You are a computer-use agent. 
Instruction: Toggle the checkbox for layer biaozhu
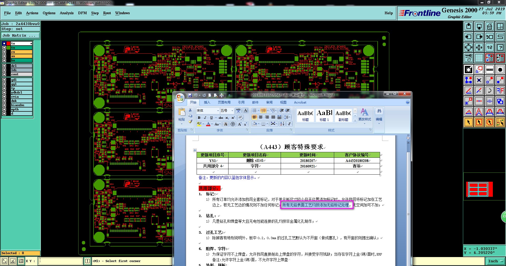tap(4, 105)
